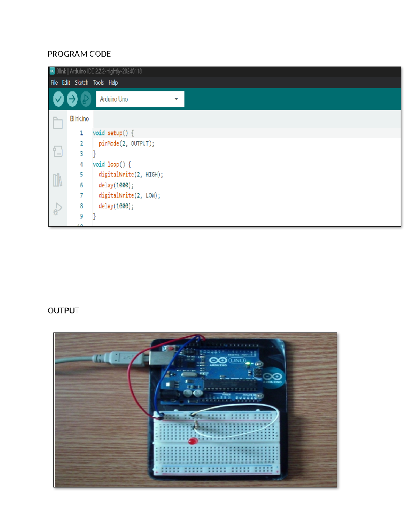
Task: Expand the board selector chevron arrow
Action: pos(177,99)
